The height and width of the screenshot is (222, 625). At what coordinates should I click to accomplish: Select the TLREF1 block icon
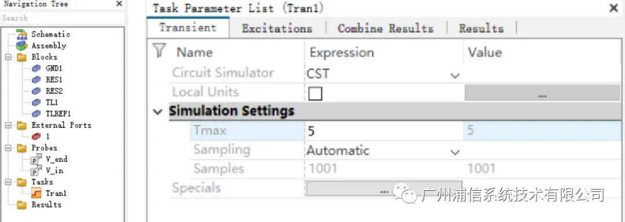click(x=36, y=114)
